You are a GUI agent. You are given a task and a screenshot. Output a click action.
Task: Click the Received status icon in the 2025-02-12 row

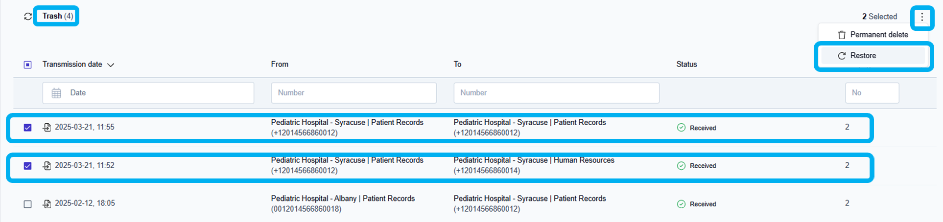click(x=681, y=204)
